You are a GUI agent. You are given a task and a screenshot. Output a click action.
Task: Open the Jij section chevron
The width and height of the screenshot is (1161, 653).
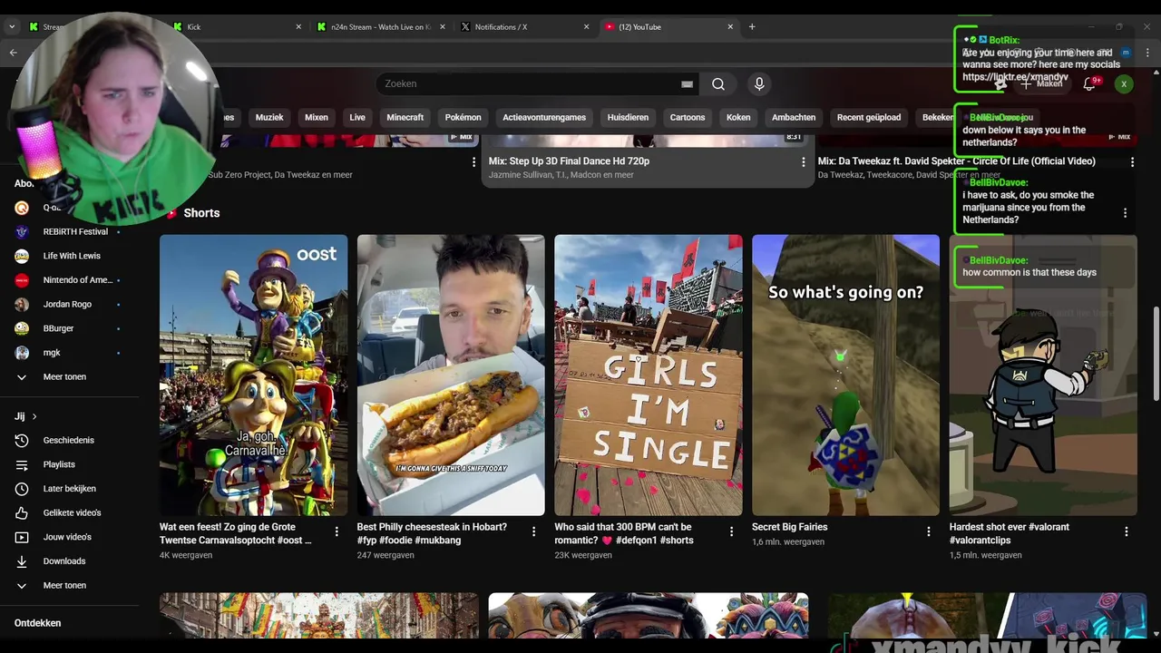[34, 417]
